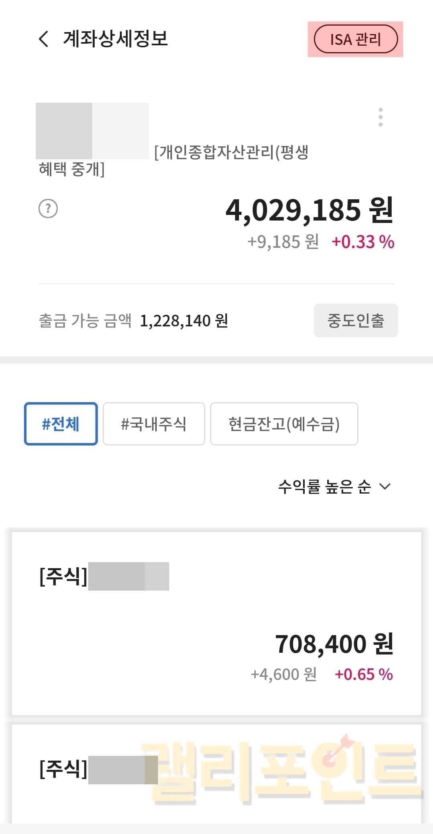433x834 pixels.
Task: Go back using the left arrow
Action: click(44, 39)
